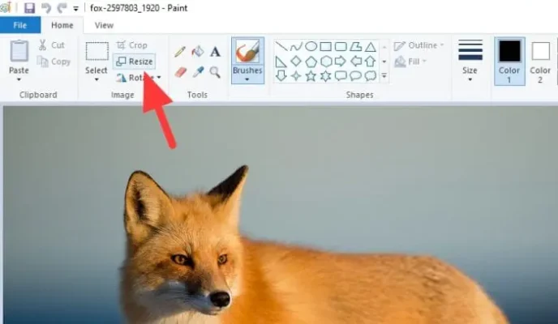Click the Save icon in title bar
This screenshot has height=324, width=558.
click(29, 8)
